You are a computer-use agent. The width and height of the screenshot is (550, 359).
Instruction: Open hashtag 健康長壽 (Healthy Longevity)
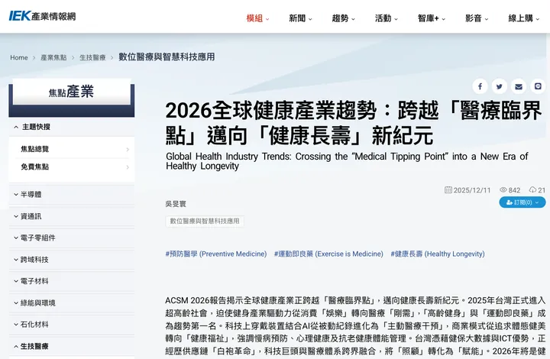pos(438,254)
